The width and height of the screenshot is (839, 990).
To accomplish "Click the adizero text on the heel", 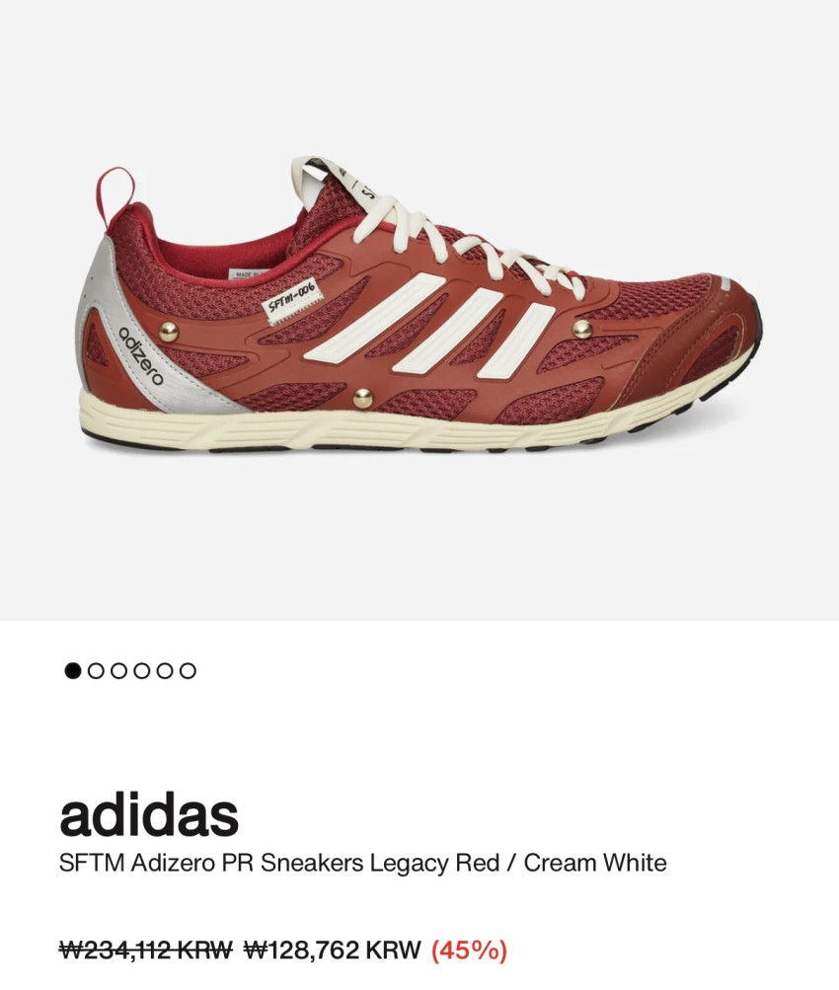I will [x=141, y=356].
